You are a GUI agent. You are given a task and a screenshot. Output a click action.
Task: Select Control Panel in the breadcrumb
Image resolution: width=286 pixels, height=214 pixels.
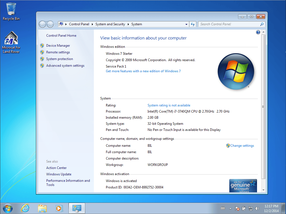click(x=79, y=24)
